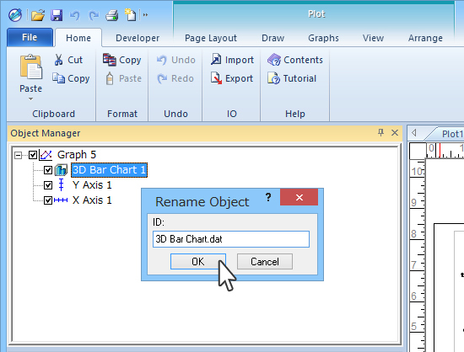Copy format in Format group
Viewport: 464px width, 352px height.
[122, 60]
